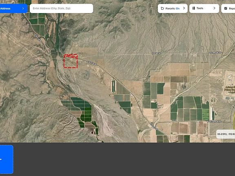Click the blue Address button
Screen dimensions: 235x176
(13, 9)
